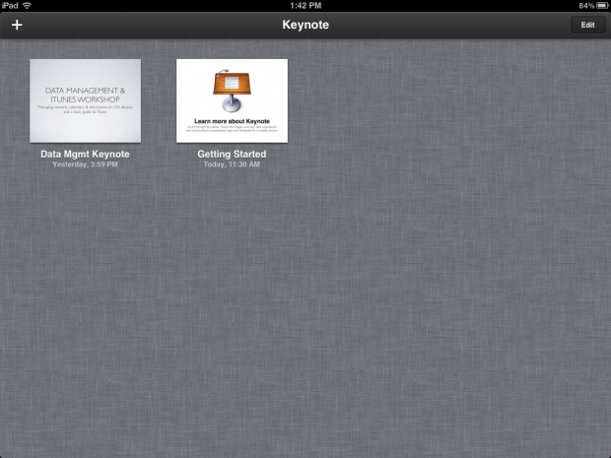Viewport: 611px width, 458px height.
Task: Tap the iPad label in status bar
Action: click(x=10, y=5)
